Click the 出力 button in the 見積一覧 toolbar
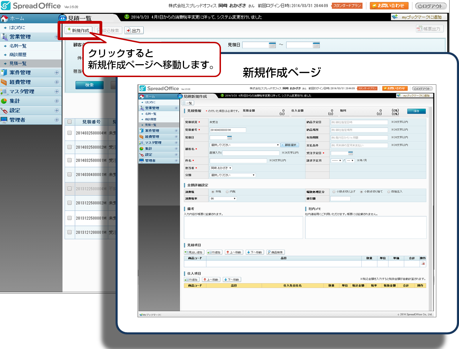 (134, 31)
